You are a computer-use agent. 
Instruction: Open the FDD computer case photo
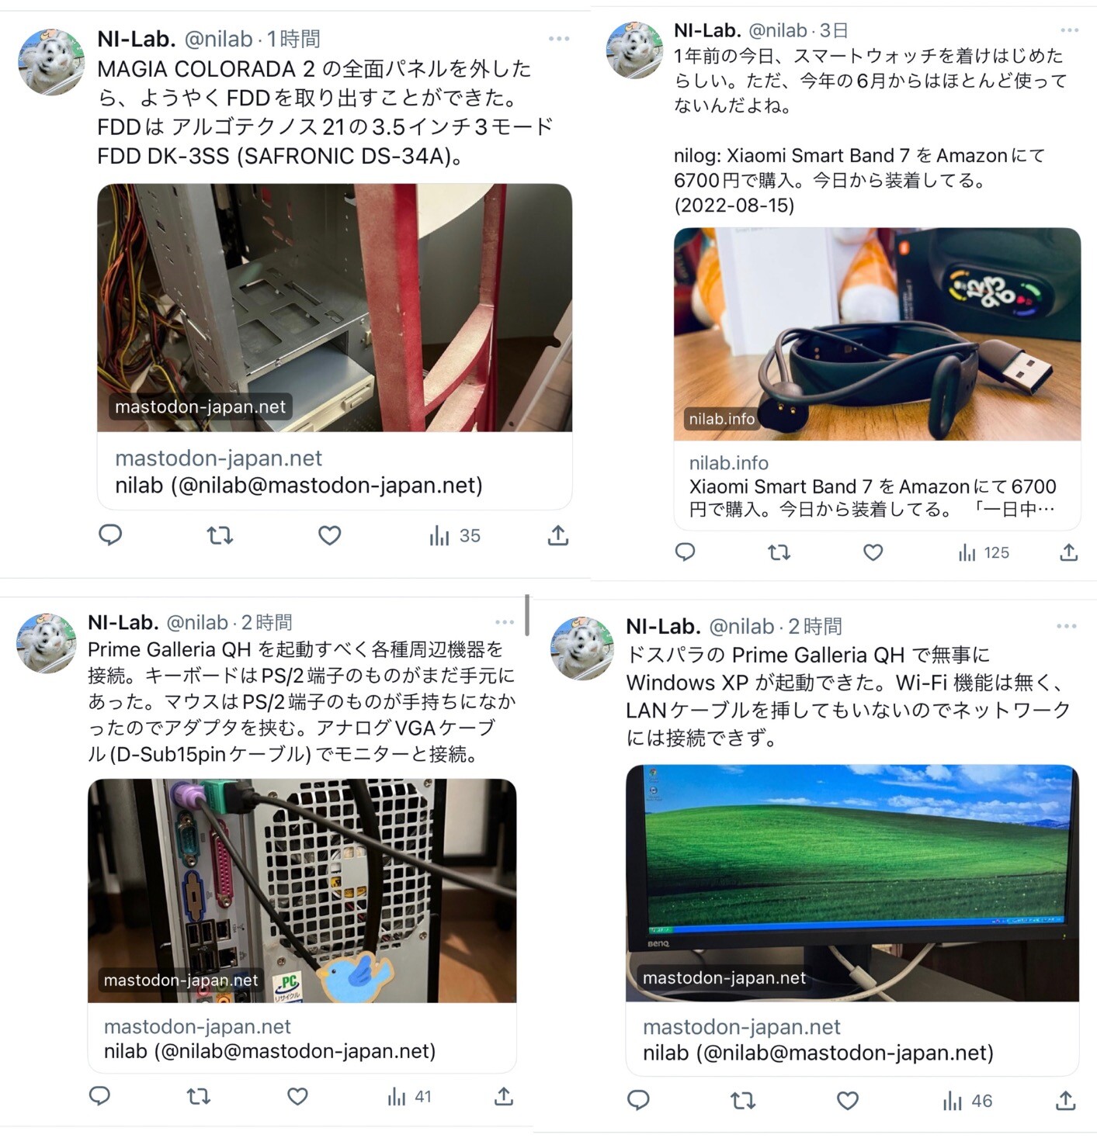[x=335, y=308]
